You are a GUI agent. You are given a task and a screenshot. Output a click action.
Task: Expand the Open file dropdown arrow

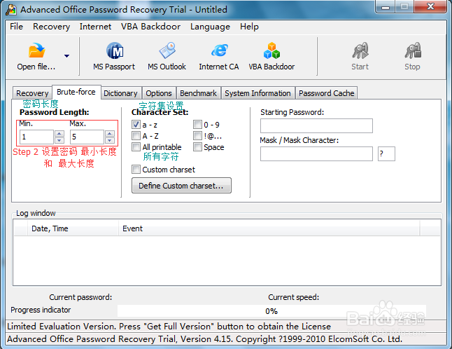(66, 56)
